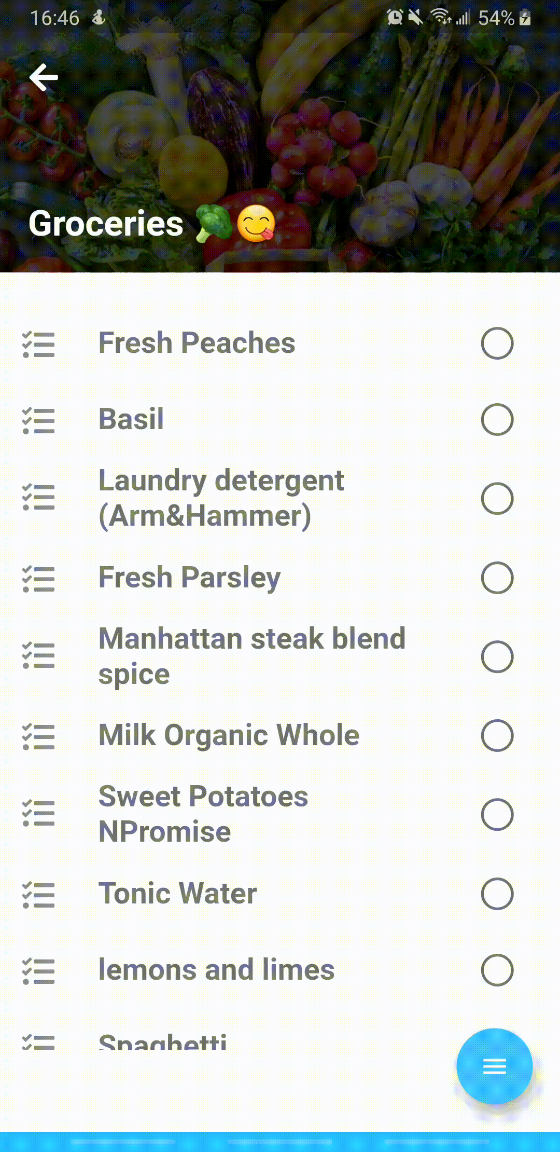Mark Tonic Water as completed
Image resolution: width=560 pixels, height=1152 pixels.
pyautogui.click(x=497, y=894)
